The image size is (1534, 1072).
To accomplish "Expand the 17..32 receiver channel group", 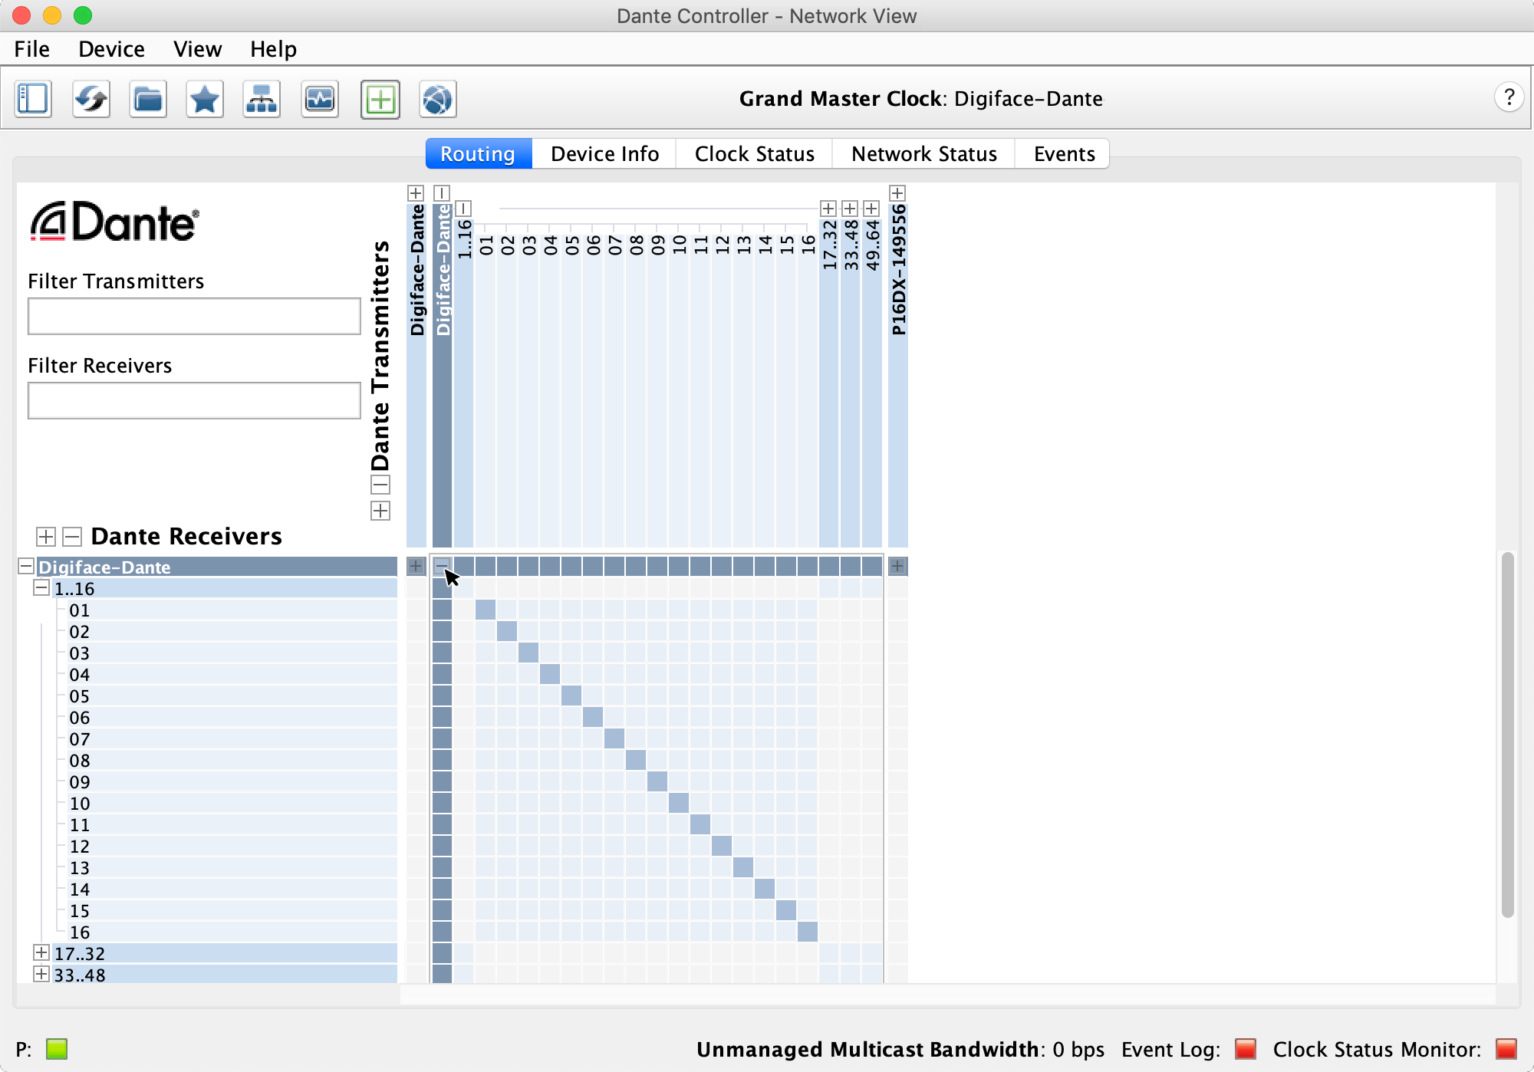I will click(41, 953).
